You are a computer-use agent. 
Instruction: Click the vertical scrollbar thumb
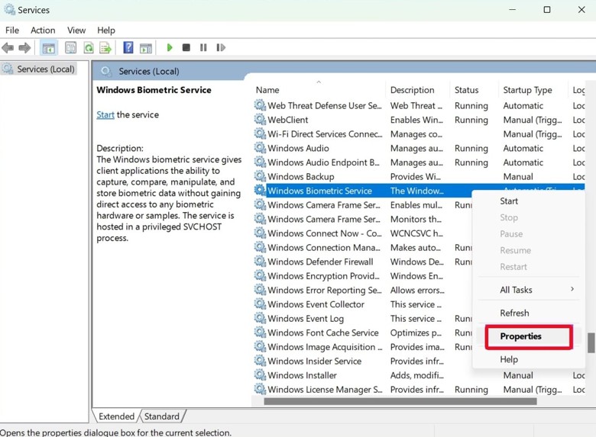tap(591, 342)
